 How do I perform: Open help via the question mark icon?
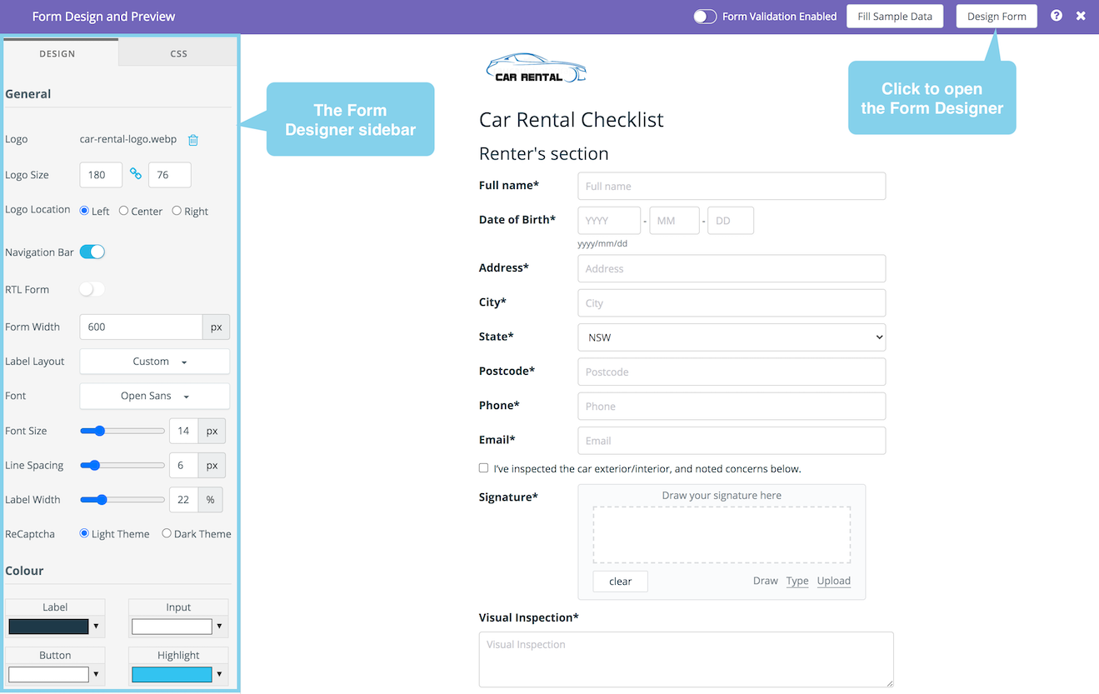pos(1056,16)
